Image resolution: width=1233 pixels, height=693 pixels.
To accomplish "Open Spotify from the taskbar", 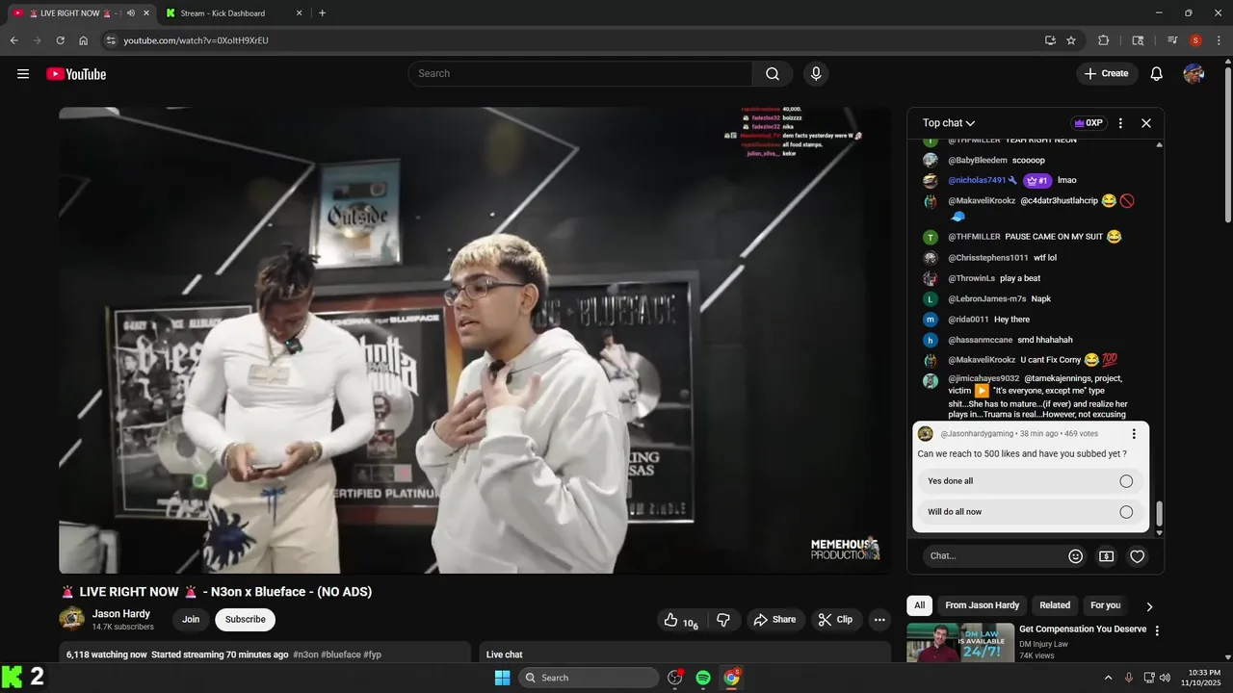I will (703, 678).
